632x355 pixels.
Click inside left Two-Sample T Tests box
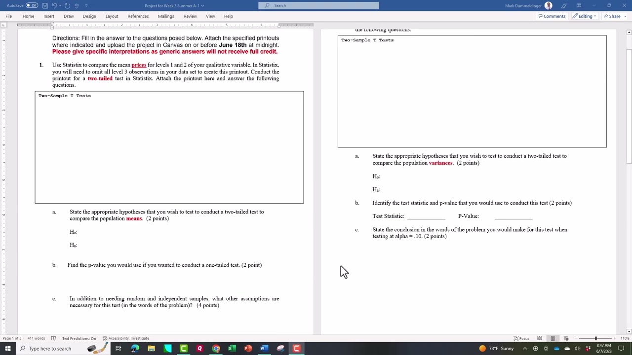(169, 147)
